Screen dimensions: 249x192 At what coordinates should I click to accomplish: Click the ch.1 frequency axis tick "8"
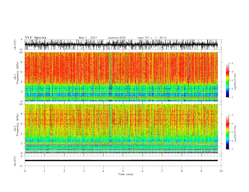[22, 62]
